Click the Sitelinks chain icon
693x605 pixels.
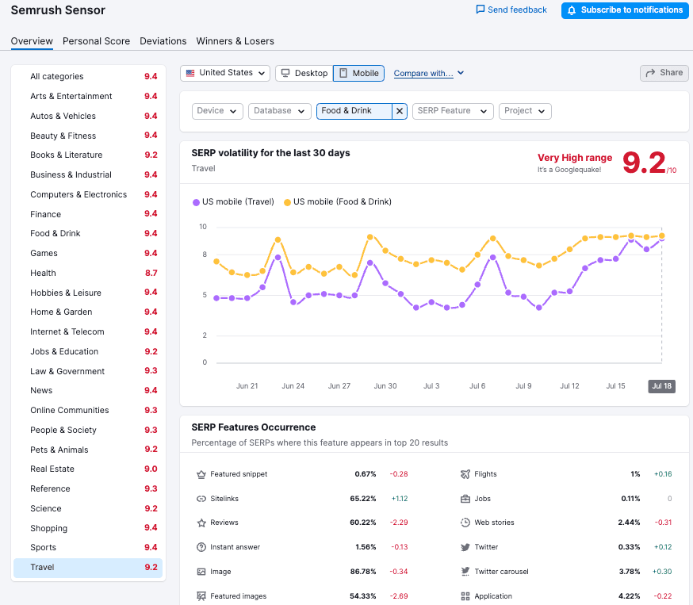pyautogui.click(x=201, y=499)
